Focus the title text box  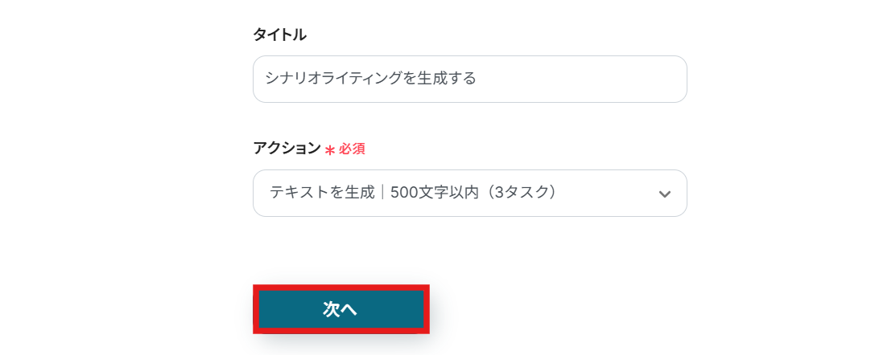coord(469,79)
